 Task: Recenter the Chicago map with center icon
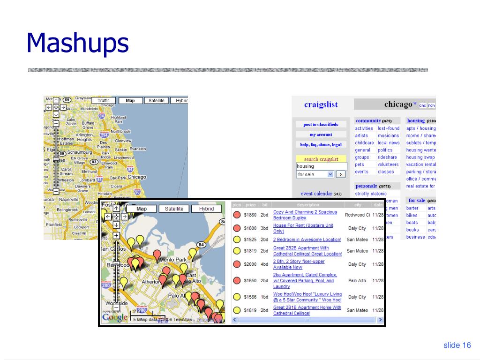pyautogui.click(x=56, y=107)
